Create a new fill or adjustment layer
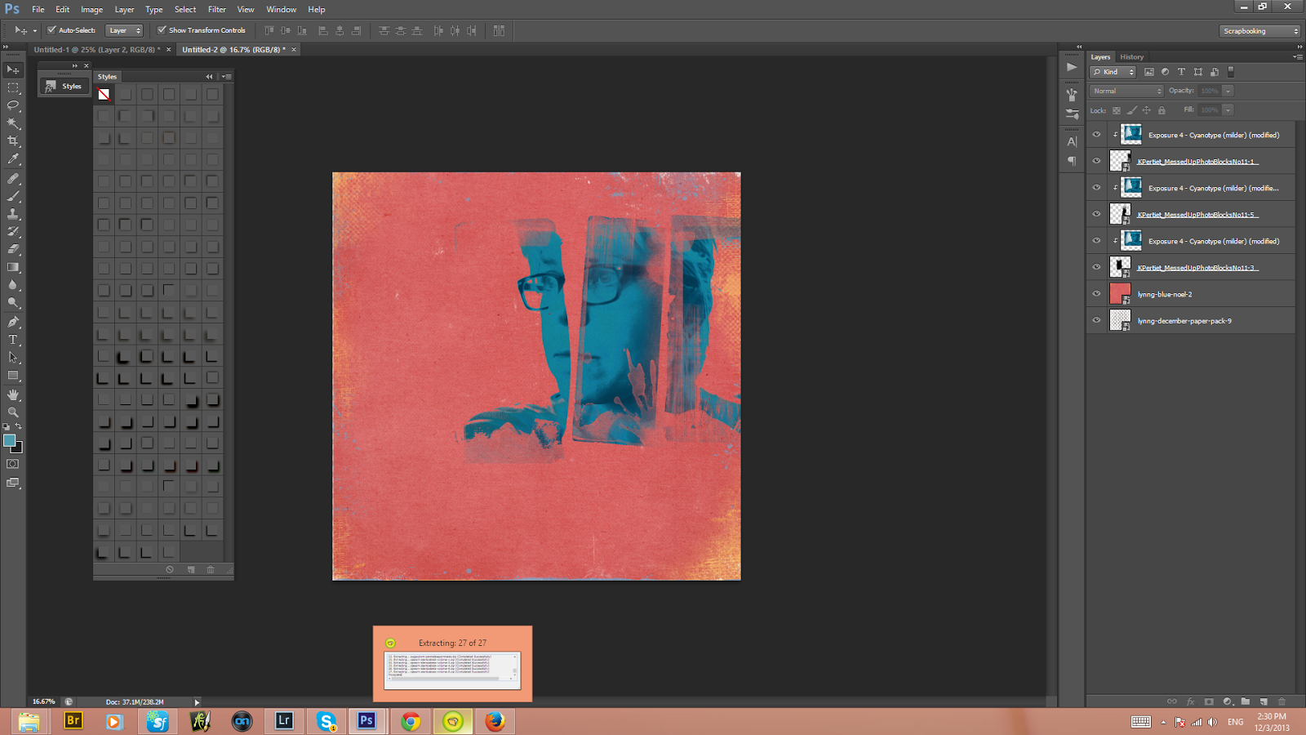This screenshot has width=1306, height=735. coord(1227,702)
